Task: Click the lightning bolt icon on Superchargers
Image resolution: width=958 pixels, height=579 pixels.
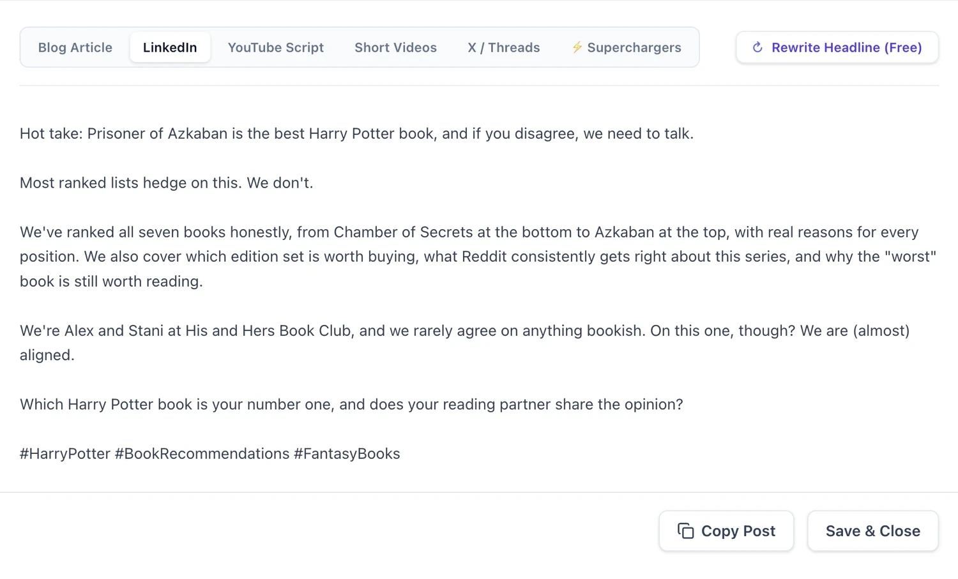Action: click(577, 47)
